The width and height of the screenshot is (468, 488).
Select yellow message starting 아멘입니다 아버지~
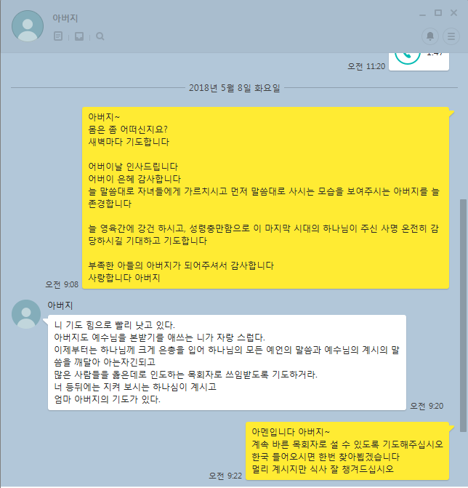point(347,451)
